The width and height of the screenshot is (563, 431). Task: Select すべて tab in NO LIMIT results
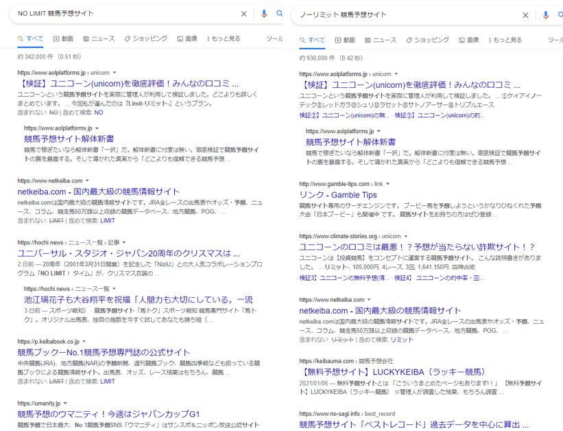pos(31,39)
